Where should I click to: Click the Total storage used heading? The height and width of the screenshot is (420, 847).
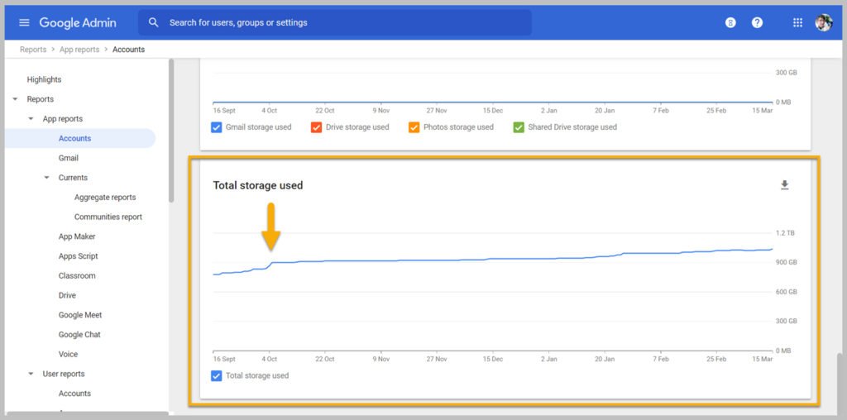258,185
